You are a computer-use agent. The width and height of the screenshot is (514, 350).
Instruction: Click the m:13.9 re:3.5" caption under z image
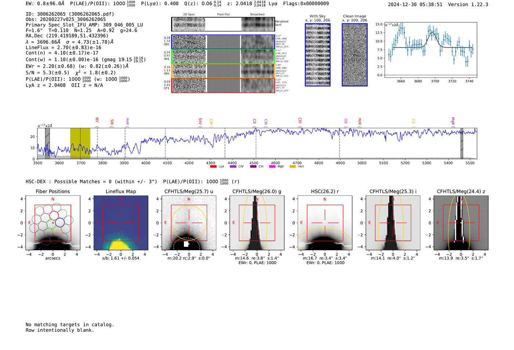[461, 258]
